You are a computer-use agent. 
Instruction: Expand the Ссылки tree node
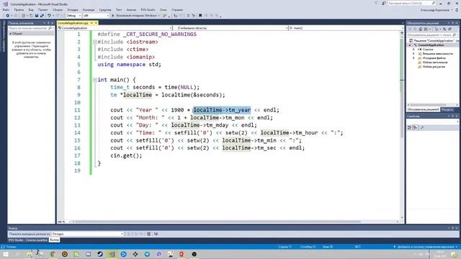click(x=413, y=50)
